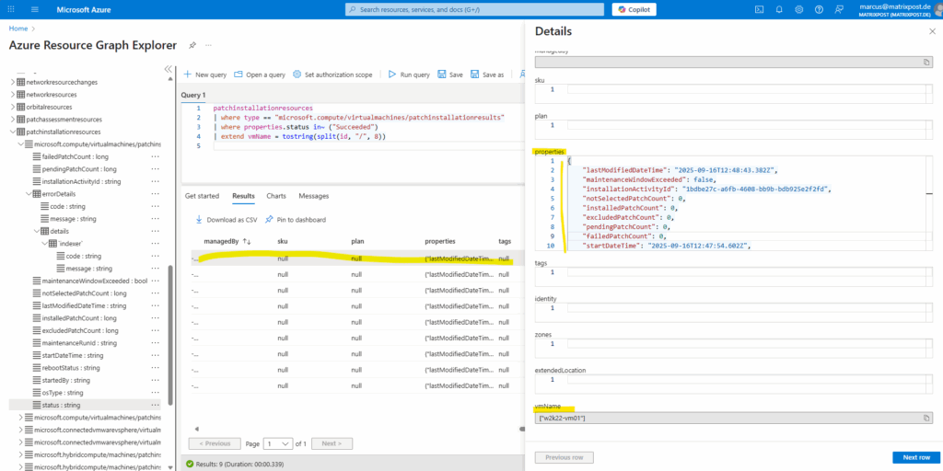The width and height of the screenshot is (943, 471).
Task: Switch to the Messages tab
Action: [x=314, y=196]
